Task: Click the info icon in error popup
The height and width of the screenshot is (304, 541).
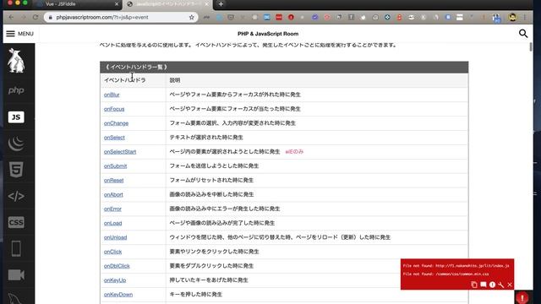Action: [492, 285]
